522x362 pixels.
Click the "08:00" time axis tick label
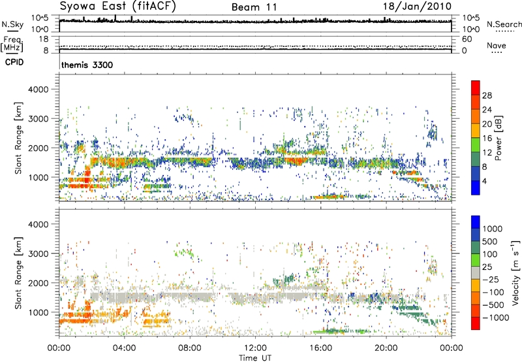pyautogui.click(x=190, y=348)
